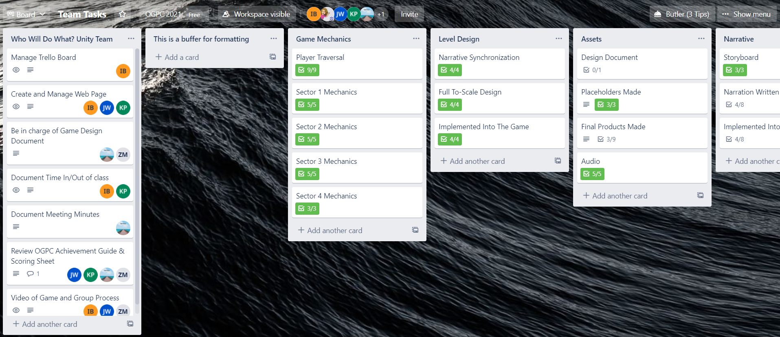Screen dimensions: 780x337
Task: Click the 9/9 checklist badge on Player Traversal
Action: click(307, 70)
